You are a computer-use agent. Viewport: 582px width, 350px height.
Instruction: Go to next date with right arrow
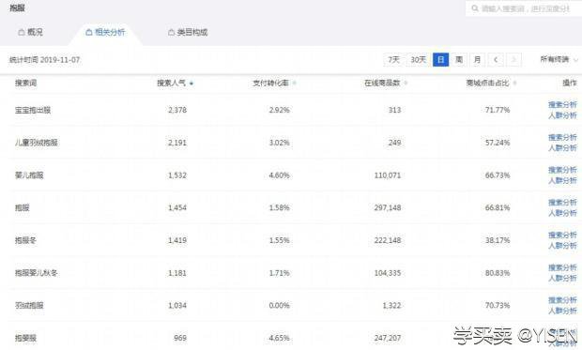[x=513, y=59]
